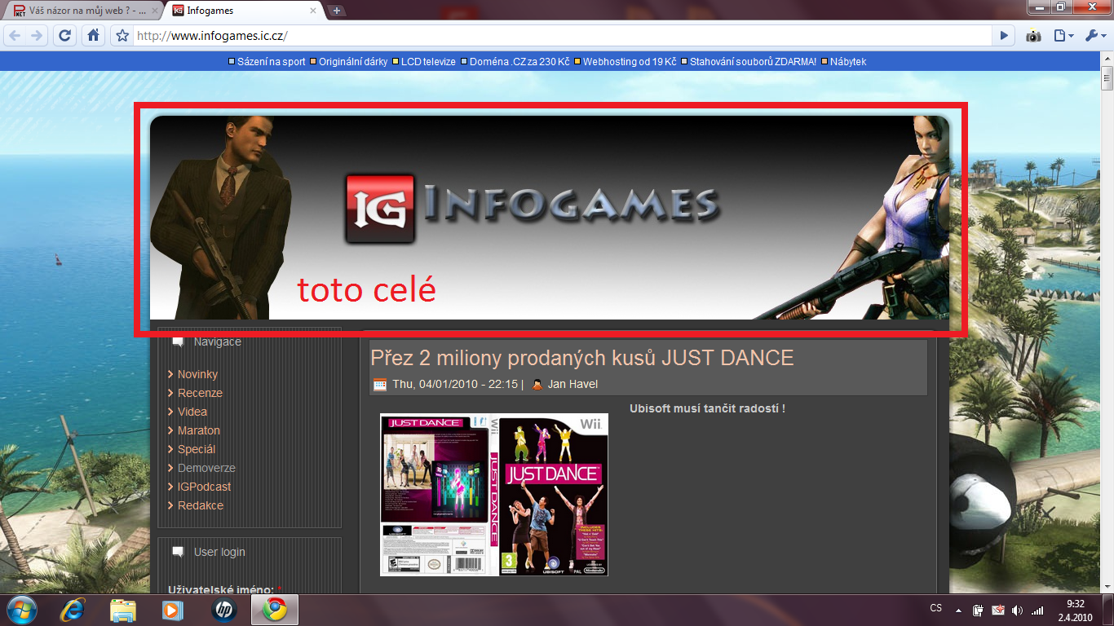Go to Speciál section
1114x626 pixels.
coord(197,449)
